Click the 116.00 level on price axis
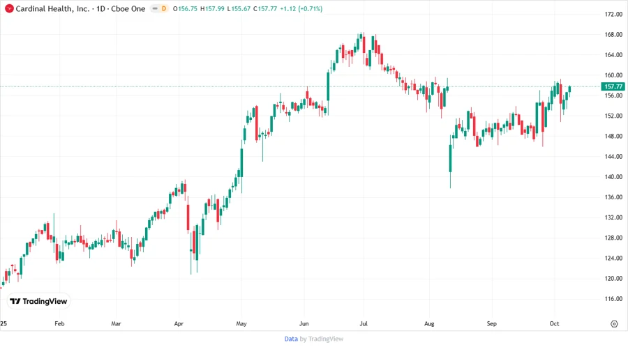The width and height of the screenshot is (628, 347). point(613,299)
